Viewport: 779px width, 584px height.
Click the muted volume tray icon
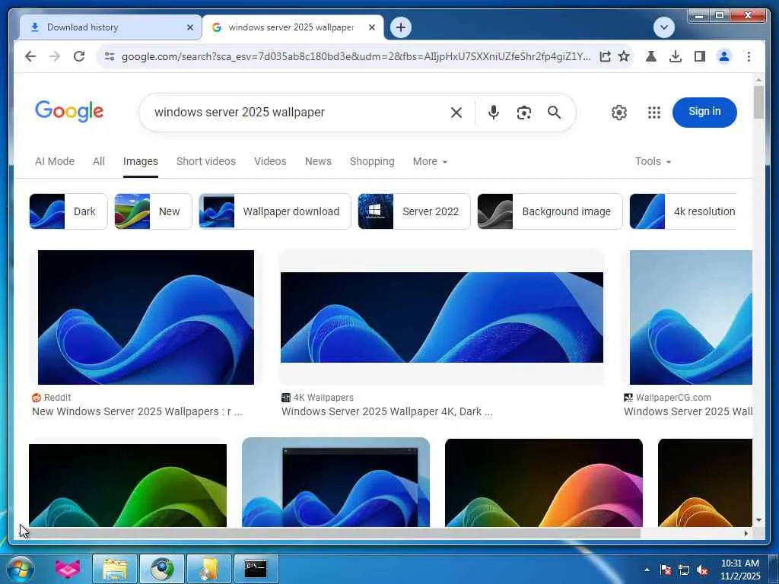click(702, 570)
